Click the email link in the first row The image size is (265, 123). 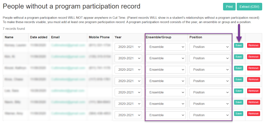(68, 45)
